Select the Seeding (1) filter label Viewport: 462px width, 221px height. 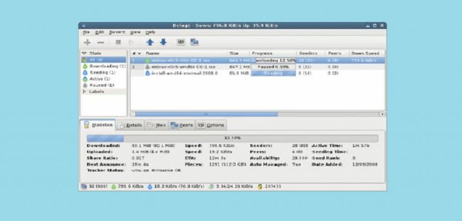tap(102, 73)
